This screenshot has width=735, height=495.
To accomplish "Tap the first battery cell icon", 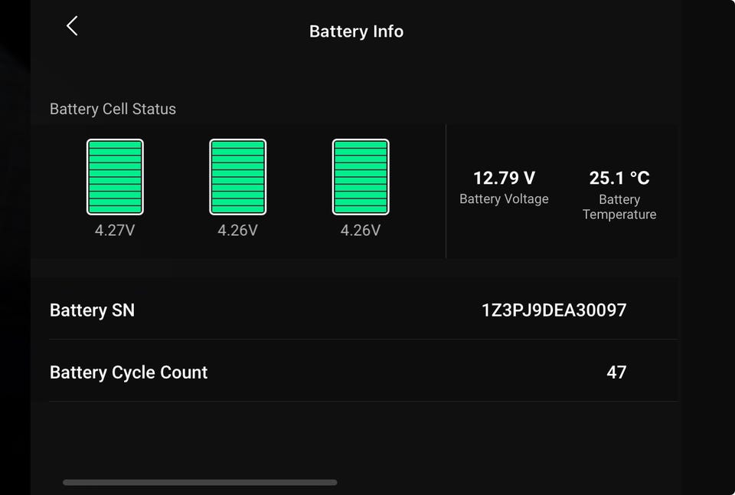I will click(115, 177).
